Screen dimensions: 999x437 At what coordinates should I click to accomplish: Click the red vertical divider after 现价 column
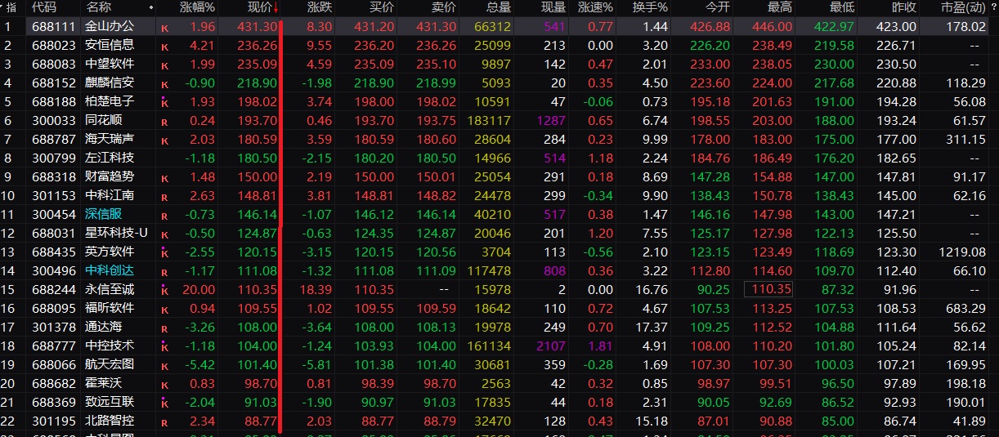coord(280,221)
